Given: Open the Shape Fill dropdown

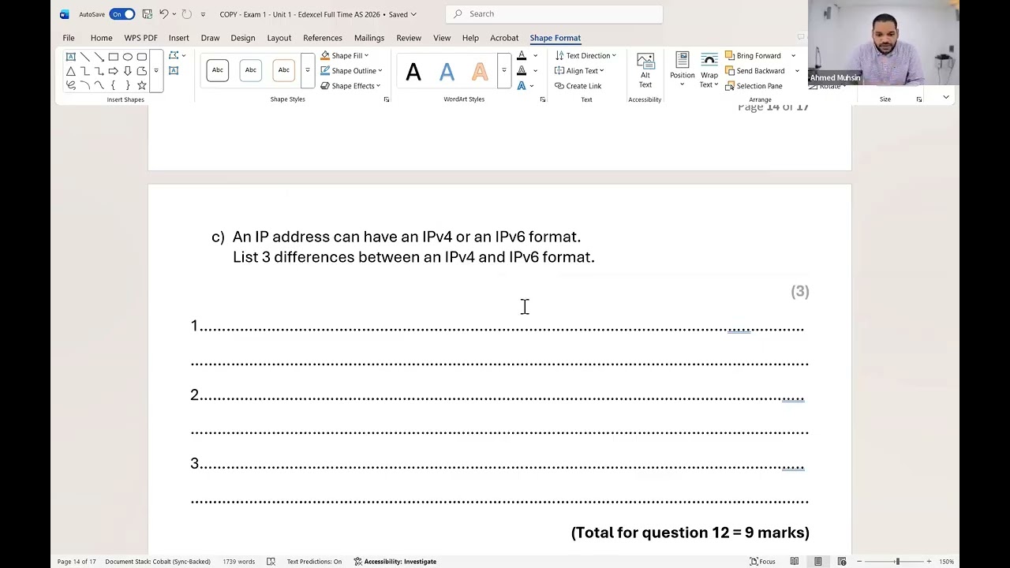Looking at the screenshot, I should pos(345,55).
